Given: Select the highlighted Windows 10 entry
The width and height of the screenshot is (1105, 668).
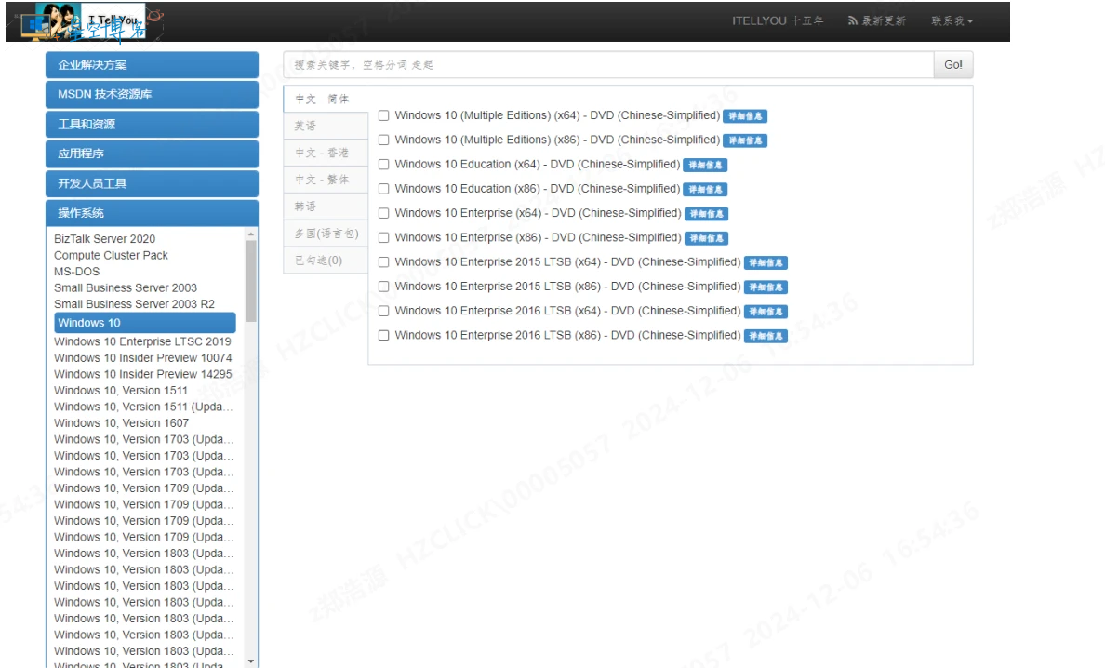Looking at the screenshot, I should click(145, 323).
